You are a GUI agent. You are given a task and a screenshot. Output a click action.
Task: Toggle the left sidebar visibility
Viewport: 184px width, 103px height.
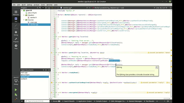tap(22, 101)
